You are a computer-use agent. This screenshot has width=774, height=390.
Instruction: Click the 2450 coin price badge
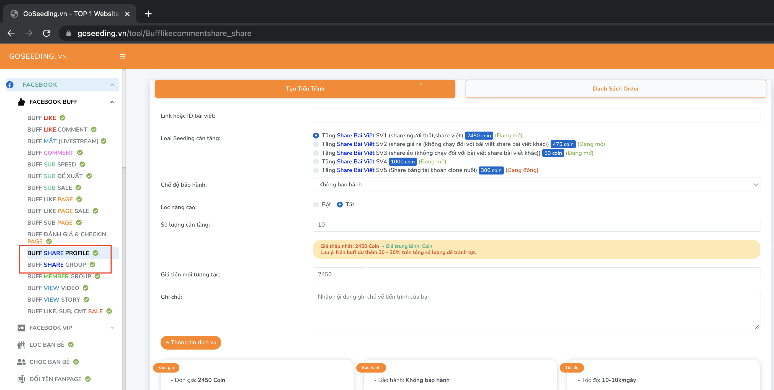[479, 136]
